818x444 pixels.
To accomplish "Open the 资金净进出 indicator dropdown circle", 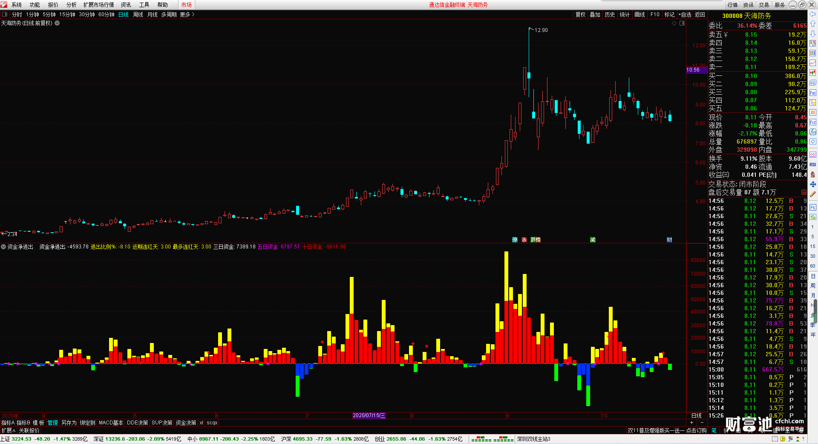I will point(3,247).
